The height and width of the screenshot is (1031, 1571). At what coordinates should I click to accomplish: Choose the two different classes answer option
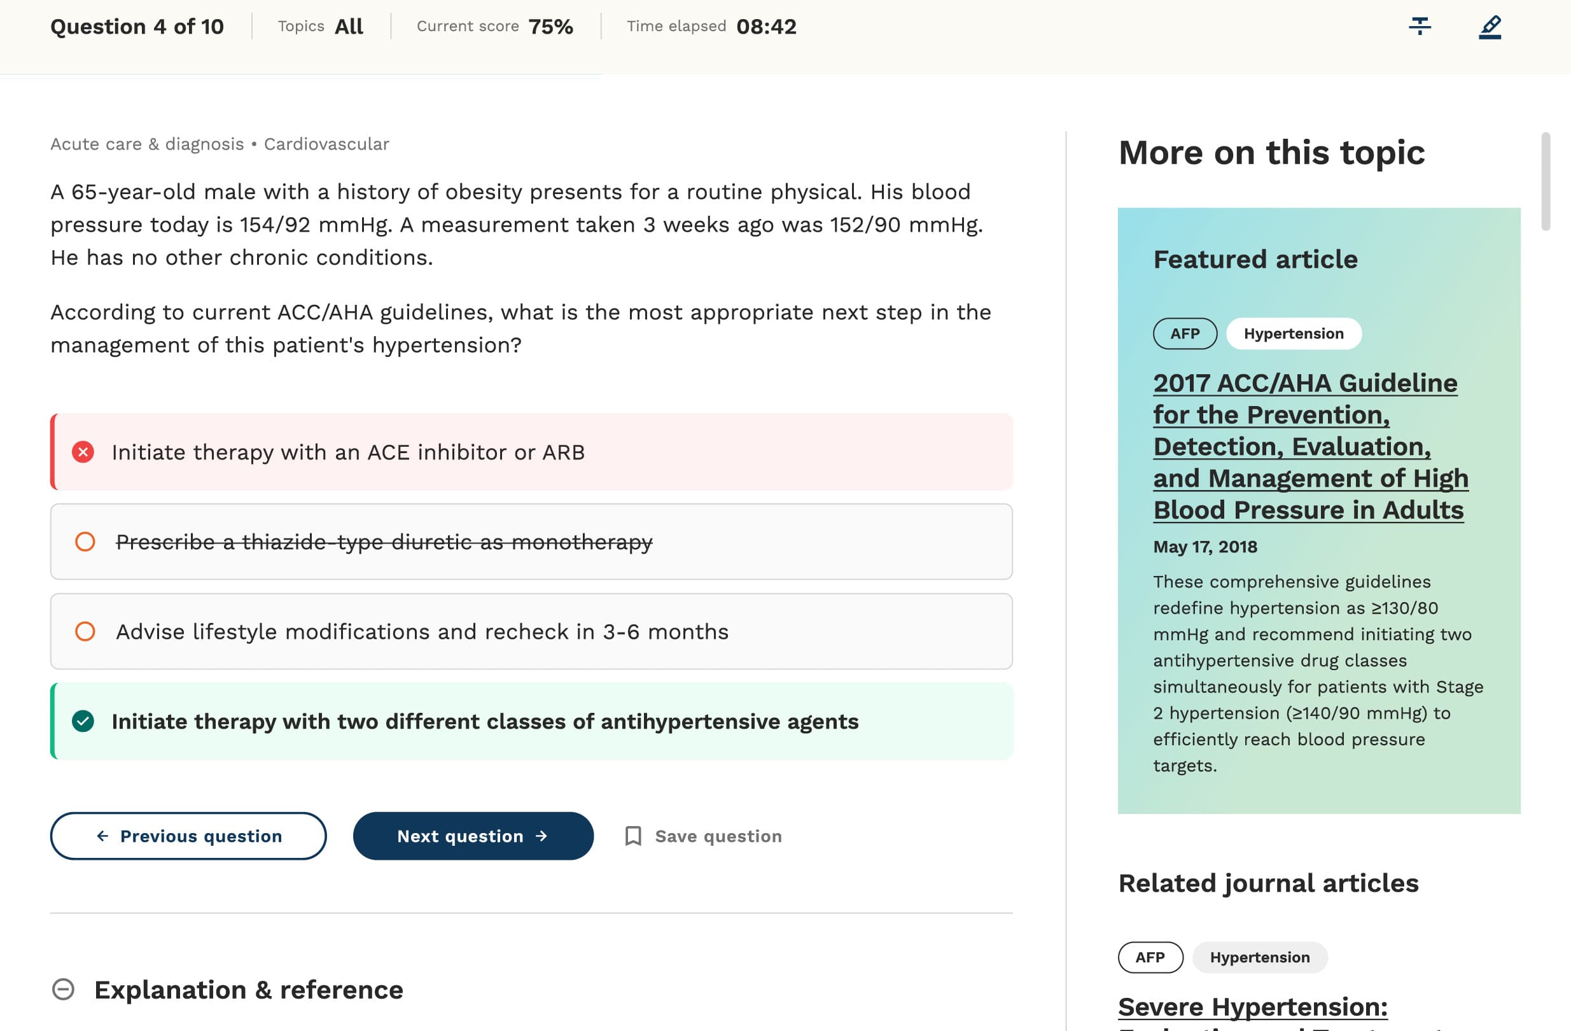tap(531, 721)
